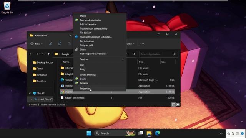Viewport: 246px width, 138px height.
Task: Click the Paste icon in Explorer toolbar
Action: pos(69,44)
